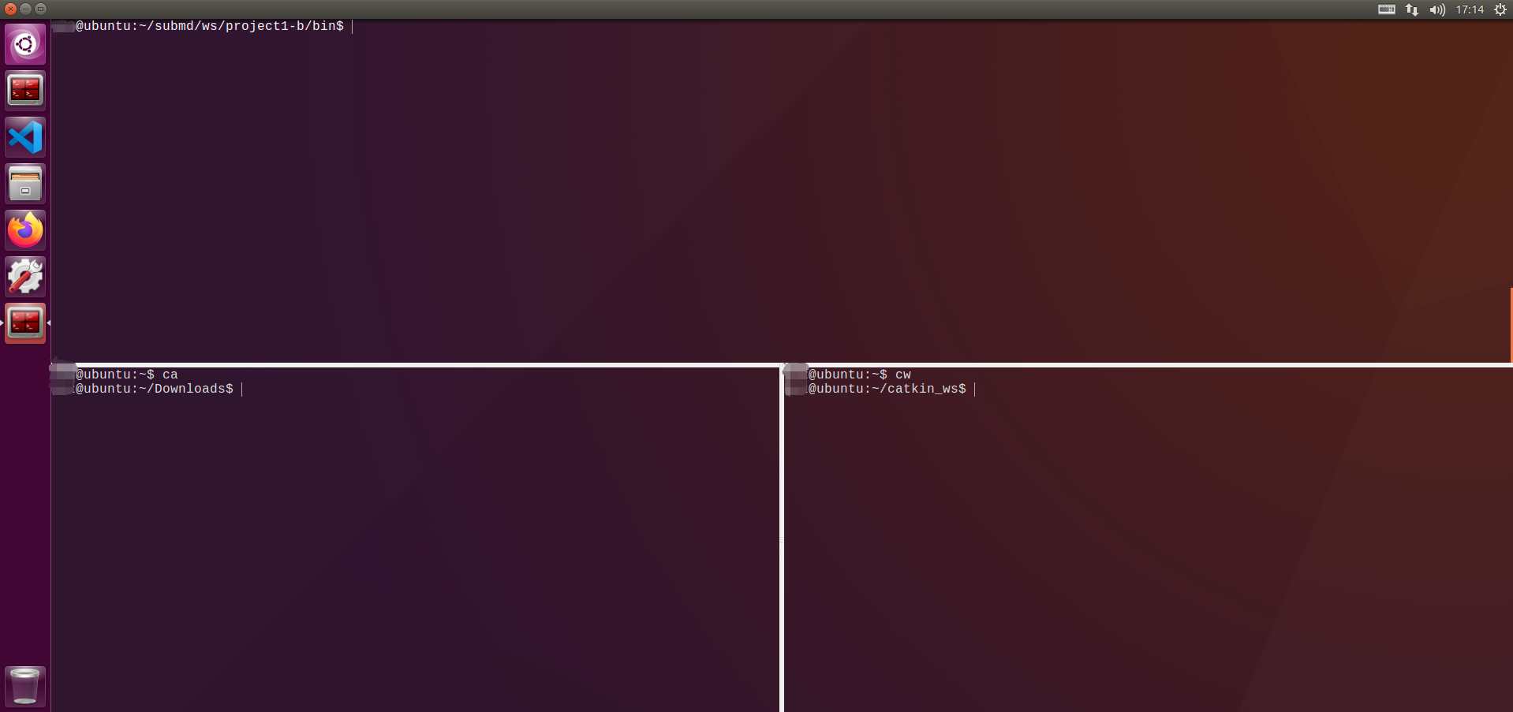
Task: Open Visual Studio Code from the dock
Action: [25, 137]
